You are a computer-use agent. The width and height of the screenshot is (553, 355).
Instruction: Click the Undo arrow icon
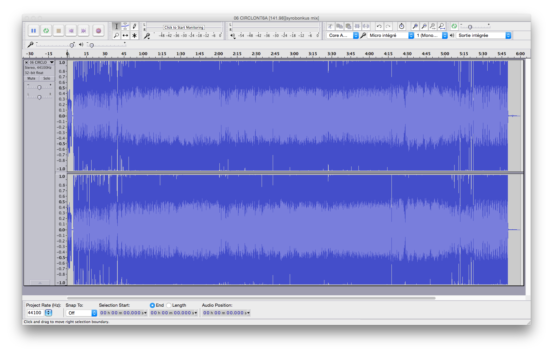pos(379,26)
